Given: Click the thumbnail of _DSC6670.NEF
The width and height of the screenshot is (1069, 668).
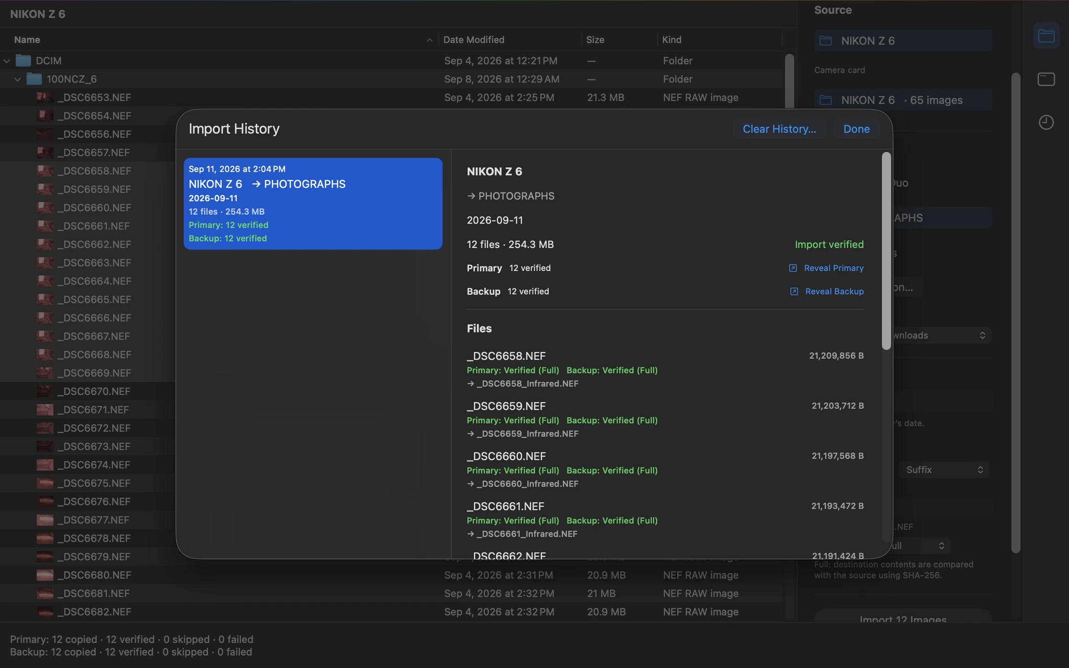Looking at the screenshot, I should coord(45,392).
